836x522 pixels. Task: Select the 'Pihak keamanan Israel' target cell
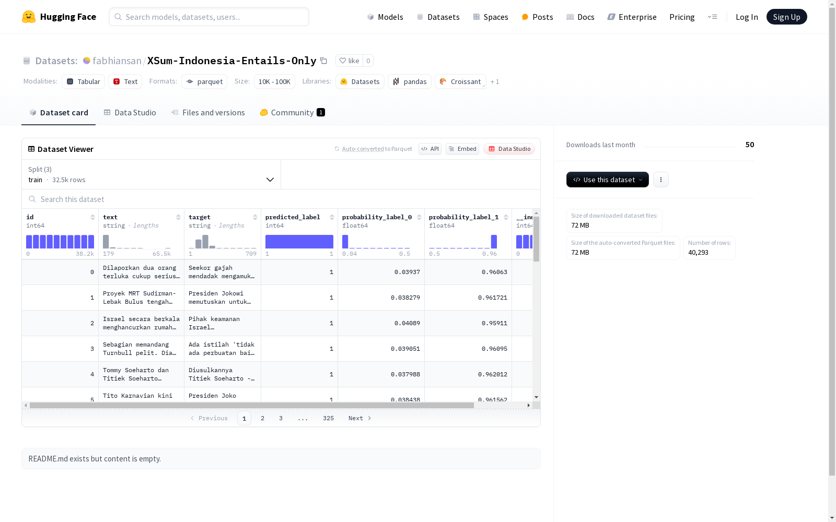pos(223,323)
